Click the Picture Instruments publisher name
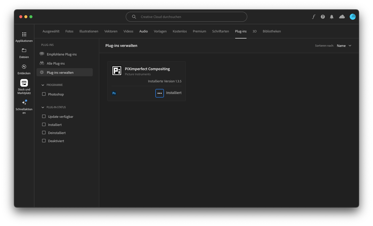 point(138,74)
